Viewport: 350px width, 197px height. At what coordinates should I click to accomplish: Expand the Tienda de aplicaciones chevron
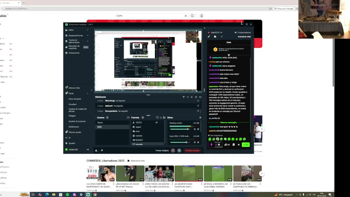[x=87, y=41]
